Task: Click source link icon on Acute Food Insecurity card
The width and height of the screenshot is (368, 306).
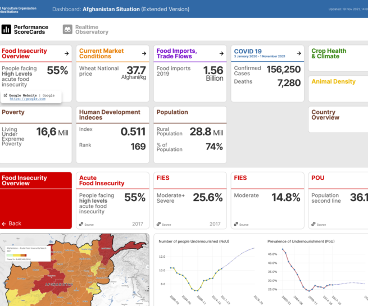Action: [x=81, y=224]
